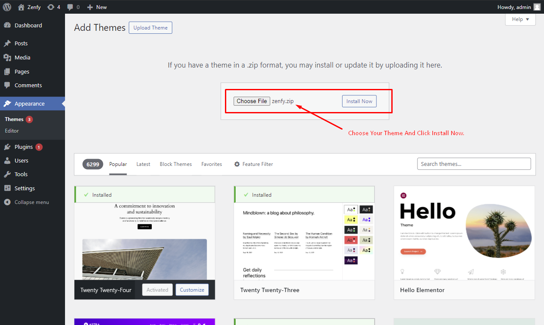Switch to the Latest tab
The height and width of the screenshot is (325, 544).
pos(143,164)
